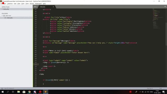Show hidden tray icons chevron
Viewport: 167px width, 94px height.
pos(140,92)
